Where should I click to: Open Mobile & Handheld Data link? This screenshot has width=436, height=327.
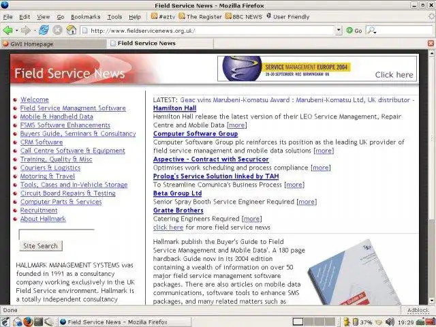[57, 116]
